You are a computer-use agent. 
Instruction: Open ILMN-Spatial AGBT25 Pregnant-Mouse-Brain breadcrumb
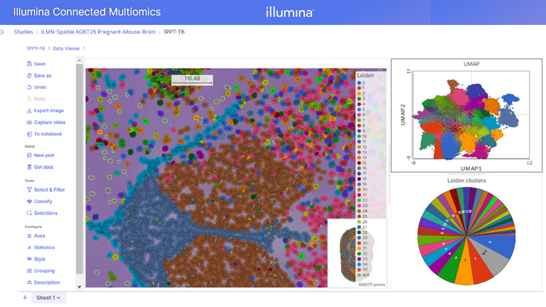98,32
